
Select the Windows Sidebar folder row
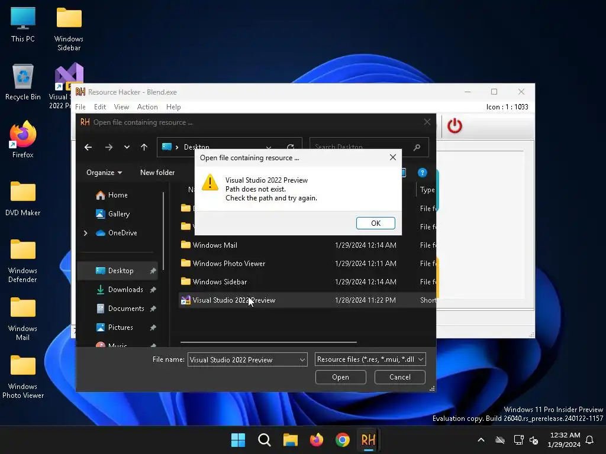[x=308, y=282]
